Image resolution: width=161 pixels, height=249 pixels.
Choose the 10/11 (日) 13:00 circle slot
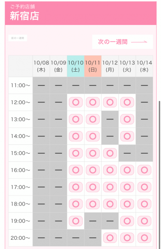[x=93, y=119]
